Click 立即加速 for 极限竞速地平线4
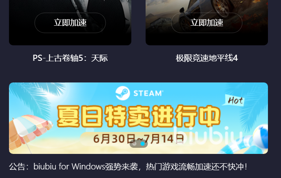Image resolution: width=281 pixels, height=178 pixels. (207, 23)
